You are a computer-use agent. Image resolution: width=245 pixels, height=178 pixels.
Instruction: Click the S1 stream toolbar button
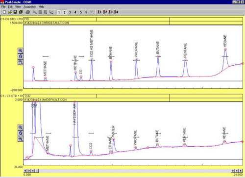[x=99, y=12]
